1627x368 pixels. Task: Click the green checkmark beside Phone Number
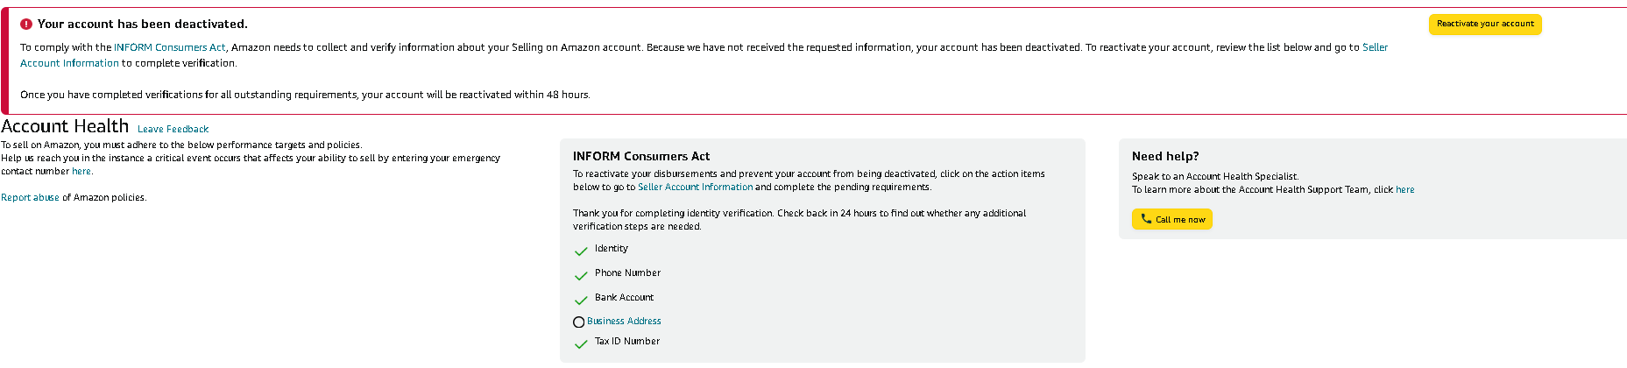(581, 276)
